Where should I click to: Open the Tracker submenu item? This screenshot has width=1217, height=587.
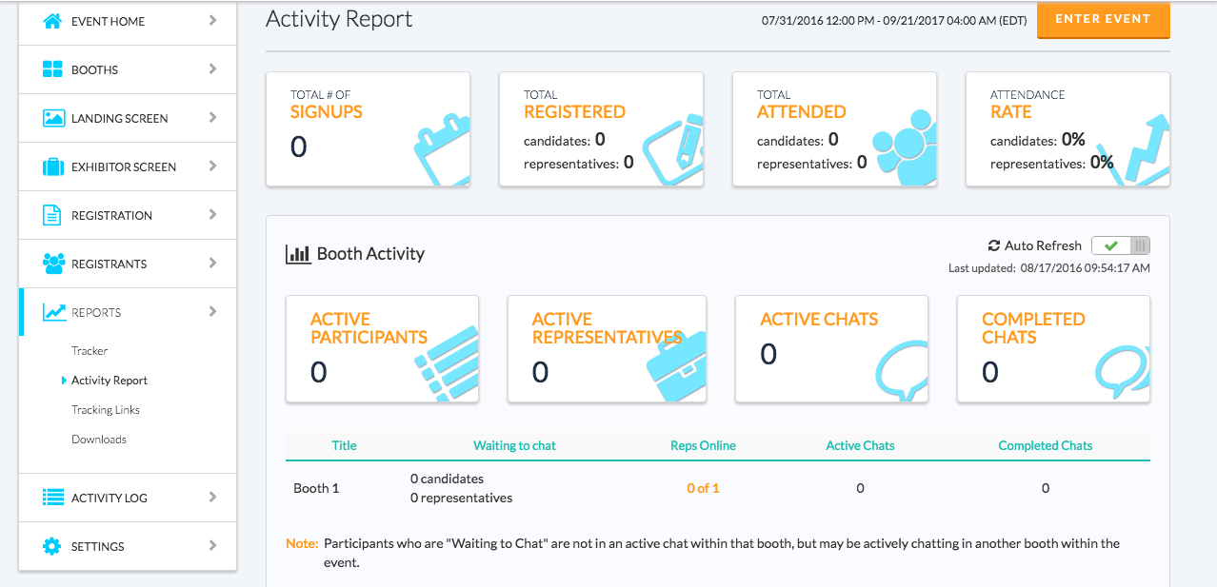pos(90,351)
